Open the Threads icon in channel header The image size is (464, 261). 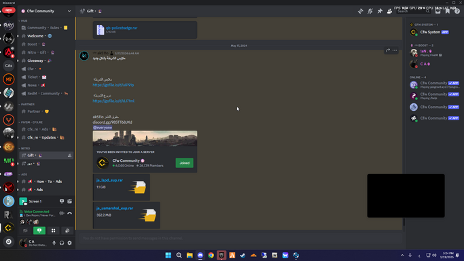click(x=361, y=12)
